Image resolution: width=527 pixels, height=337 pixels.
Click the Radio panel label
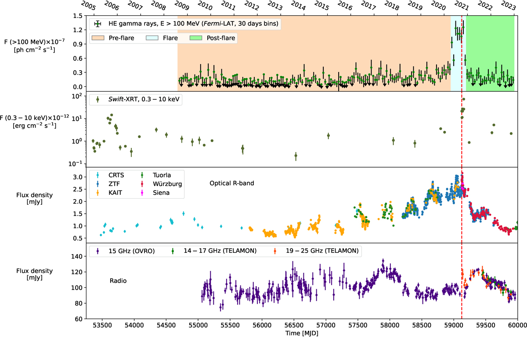pos(118,280)
